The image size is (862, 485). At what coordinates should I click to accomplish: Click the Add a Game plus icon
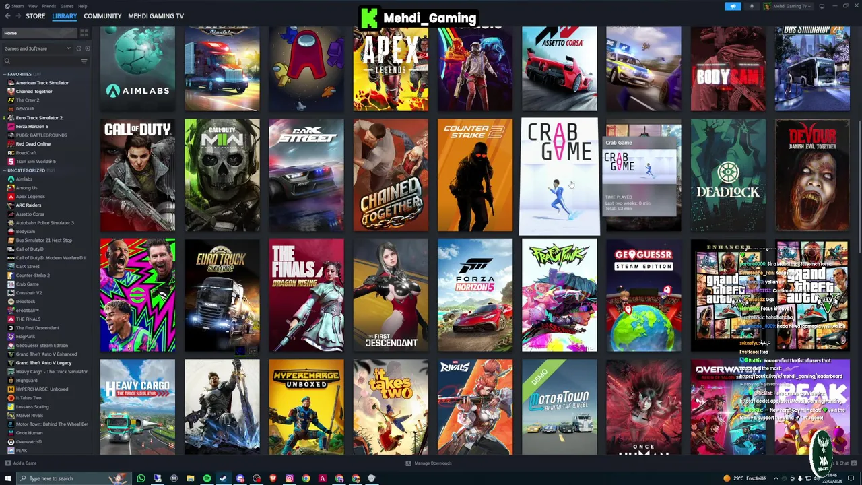click(7, 463)
